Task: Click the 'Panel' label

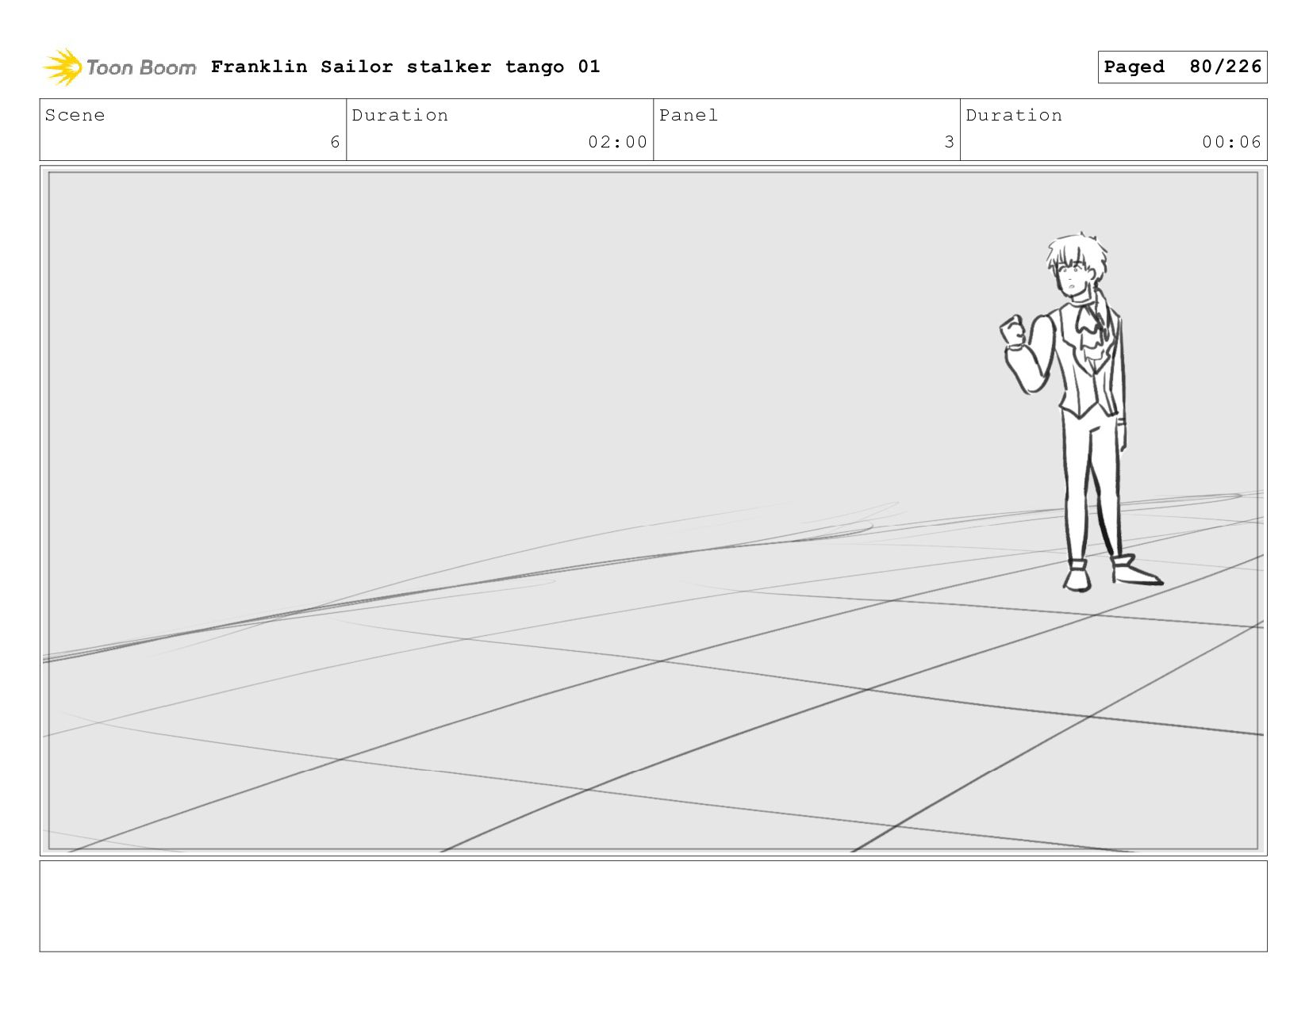Action: click(689, 115)
